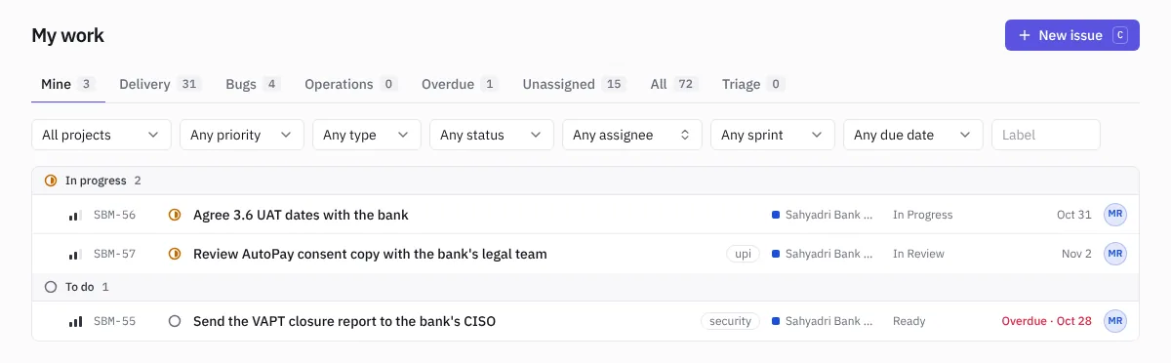Click the Overdue · Oct 28 due date

1047,321
